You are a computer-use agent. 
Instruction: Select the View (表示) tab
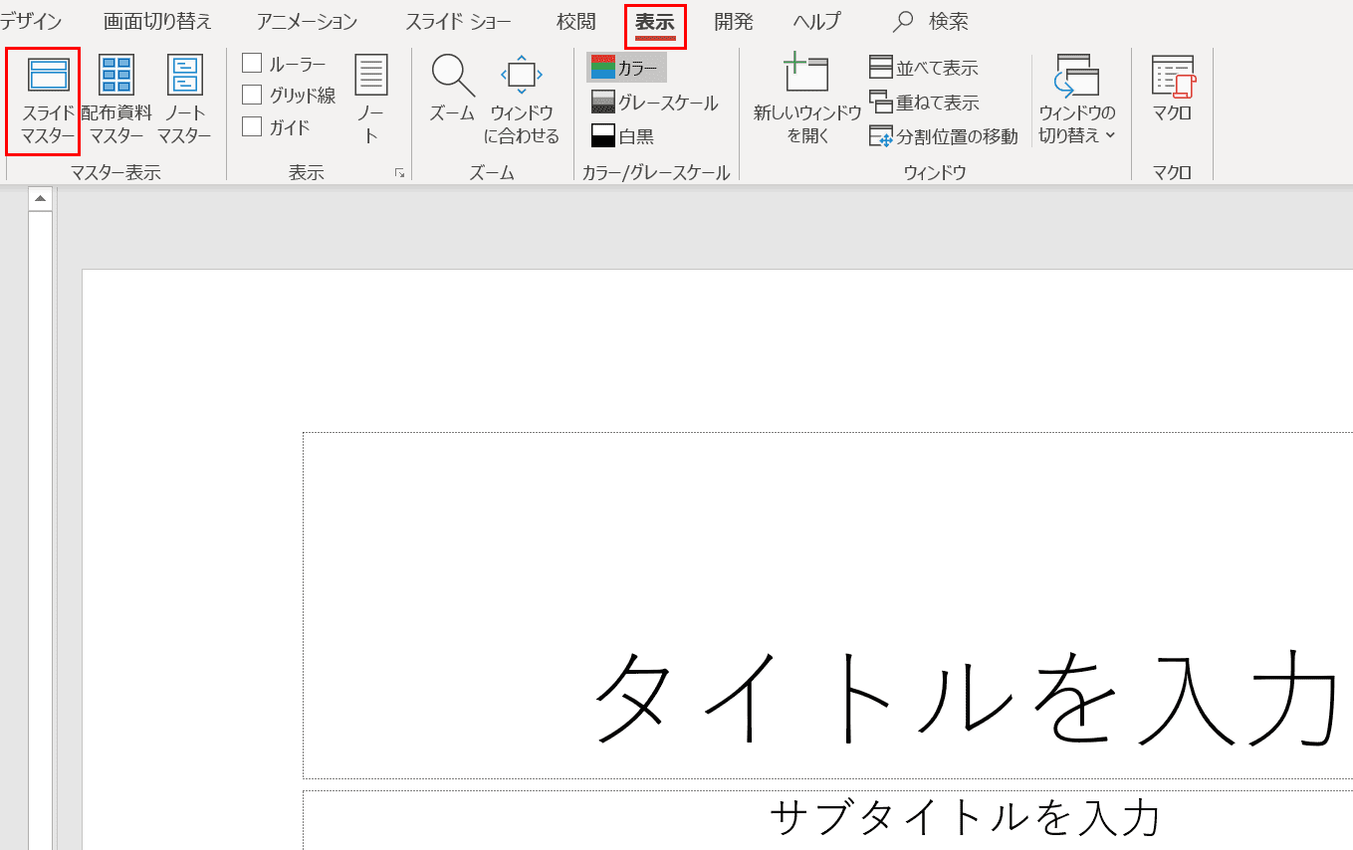(655, 21)
